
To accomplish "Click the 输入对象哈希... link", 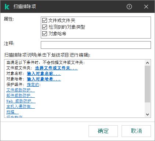I will coord(44,79).
